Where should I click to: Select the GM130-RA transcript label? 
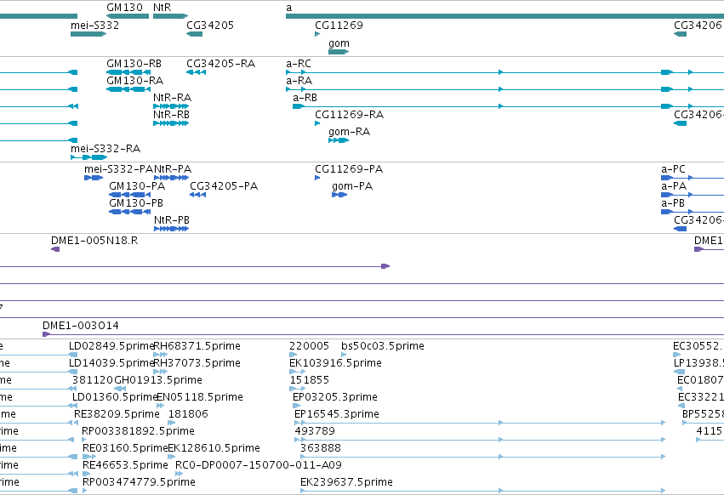point(134,81)
